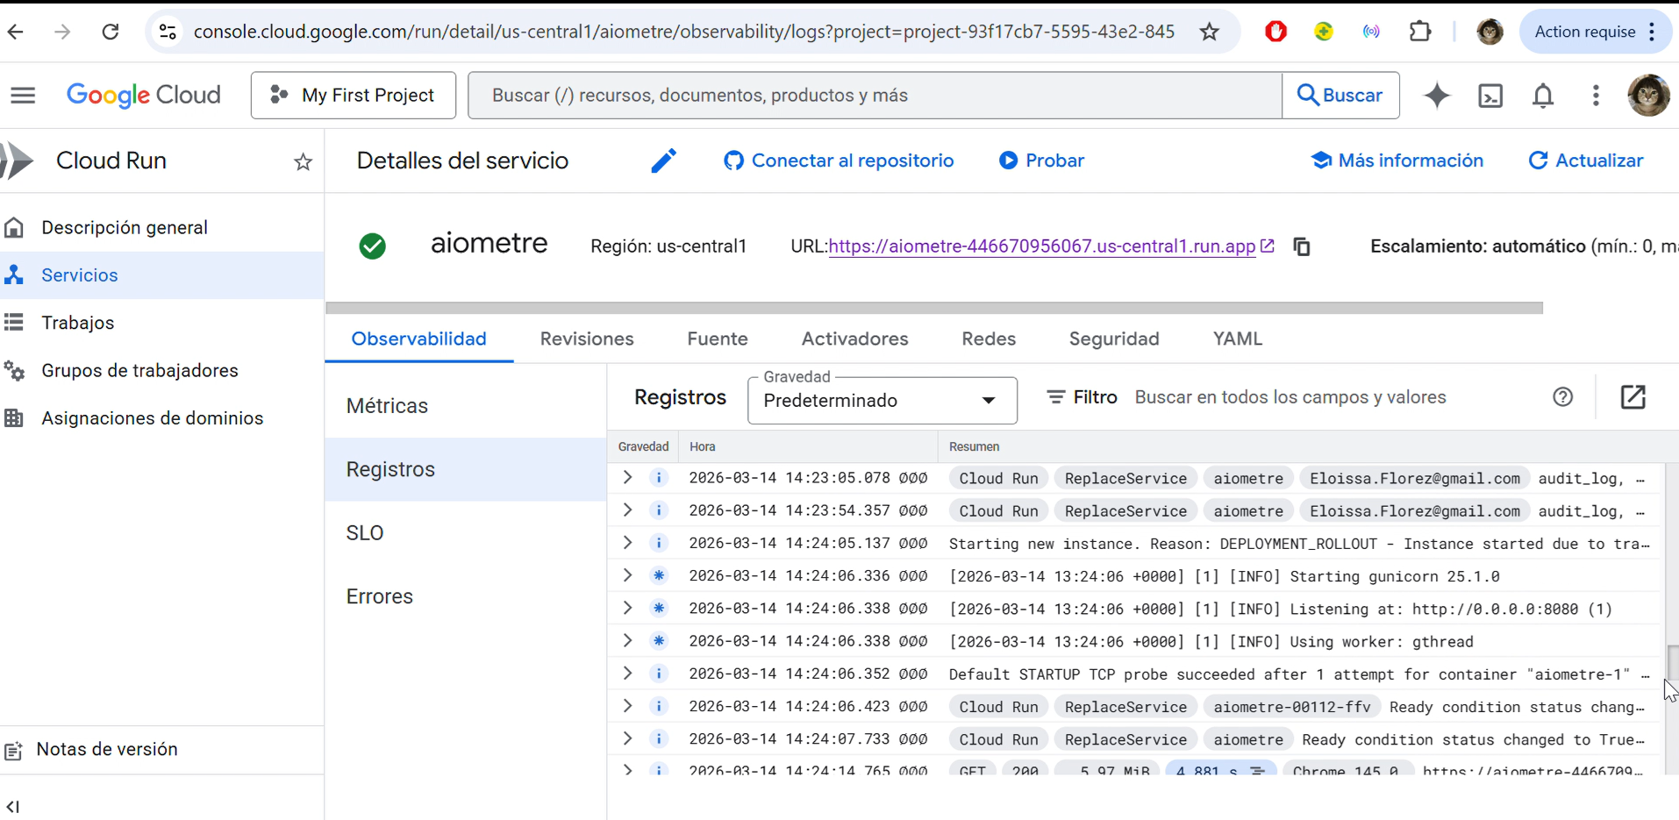Image resolution: width=1679 pixels, height=820 pixels.
Task: Click the red ad-blocker extension icon
Action: click(1275, 32)
